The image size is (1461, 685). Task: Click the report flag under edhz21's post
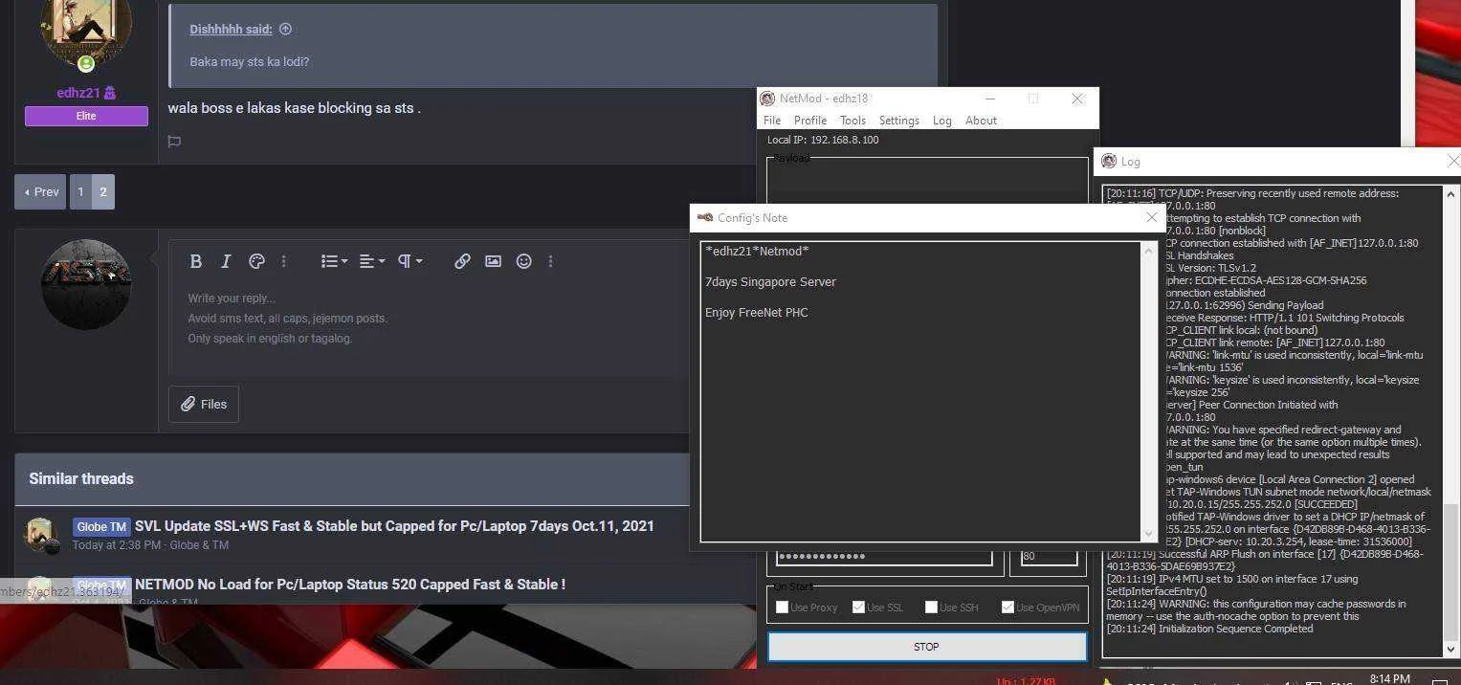174,142
